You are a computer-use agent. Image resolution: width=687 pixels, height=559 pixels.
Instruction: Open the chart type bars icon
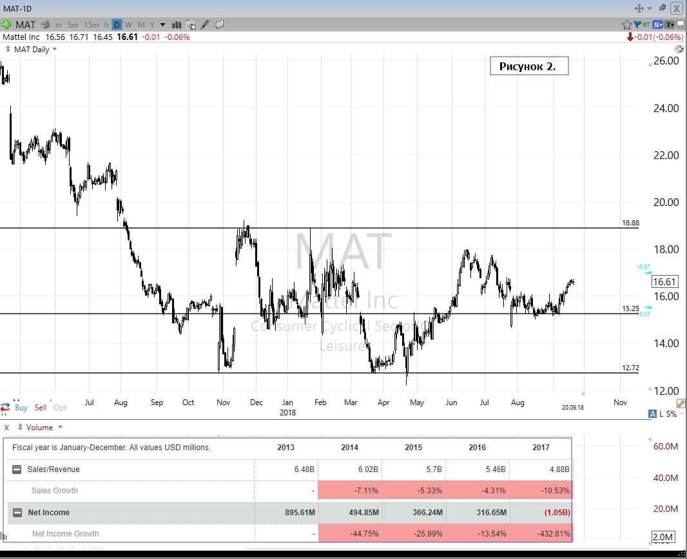175,24
